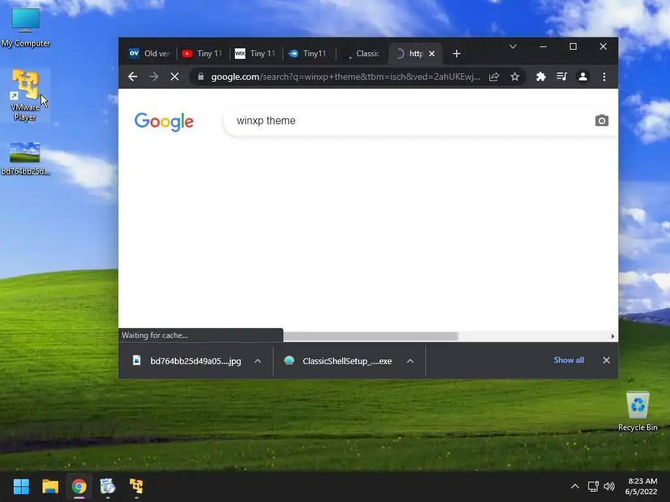Switch to the Old ver tab
The image size is (670, 502).
point(150,54)
